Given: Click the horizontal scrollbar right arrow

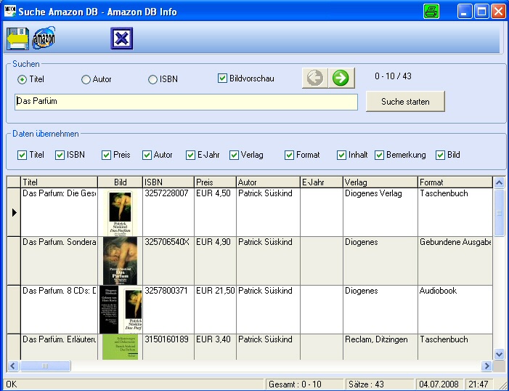Looking at the screenshot, I should point(486,366).
